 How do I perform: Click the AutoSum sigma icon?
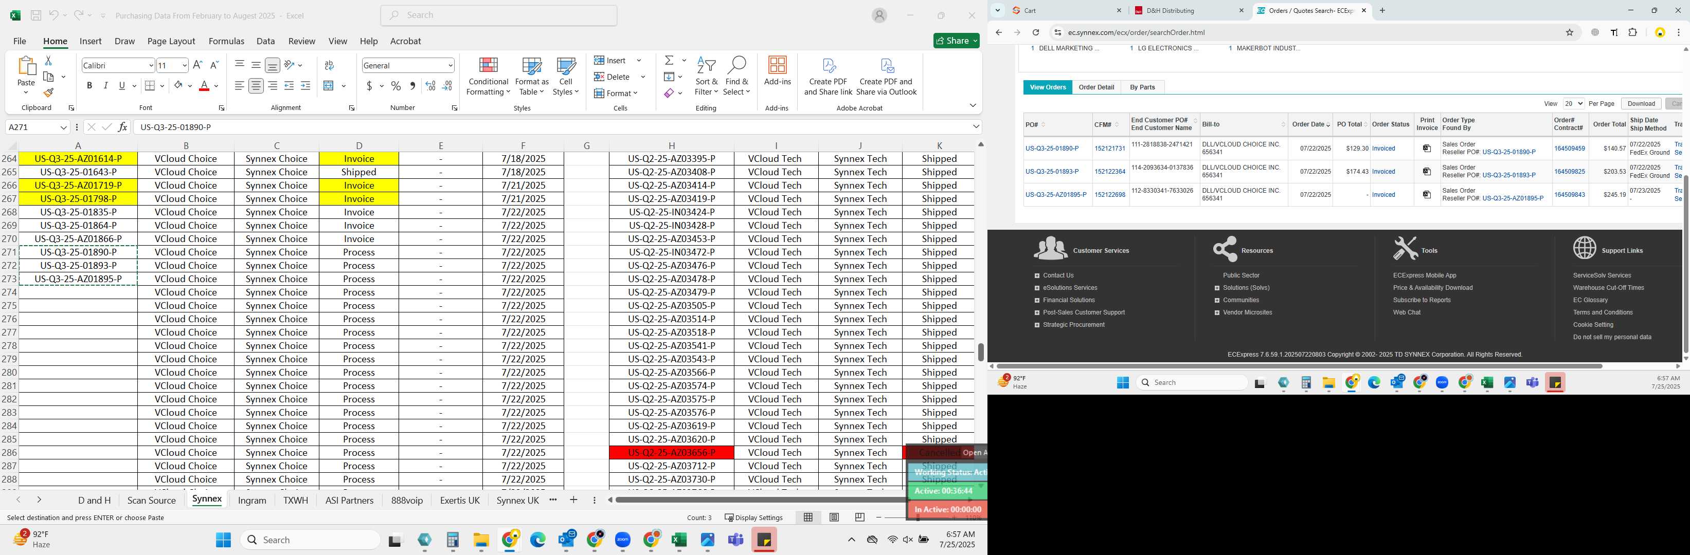[669, 60]
